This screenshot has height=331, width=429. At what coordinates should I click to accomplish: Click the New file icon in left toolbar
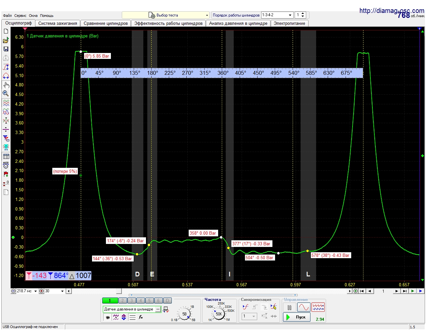click(x=6, y=31)
